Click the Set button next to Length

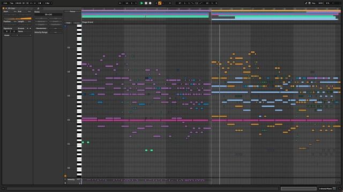coord(29,21)
